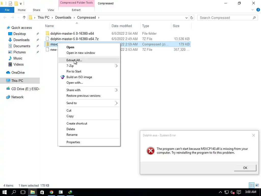Click the New folder quick access icon

pos(16,3)
